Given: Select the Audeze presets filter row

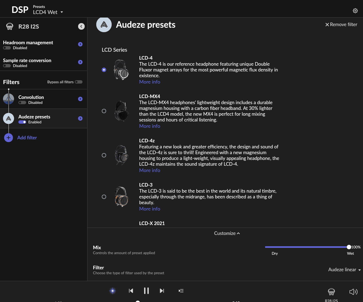Looking at the screenshot, I should pos(43,118).
